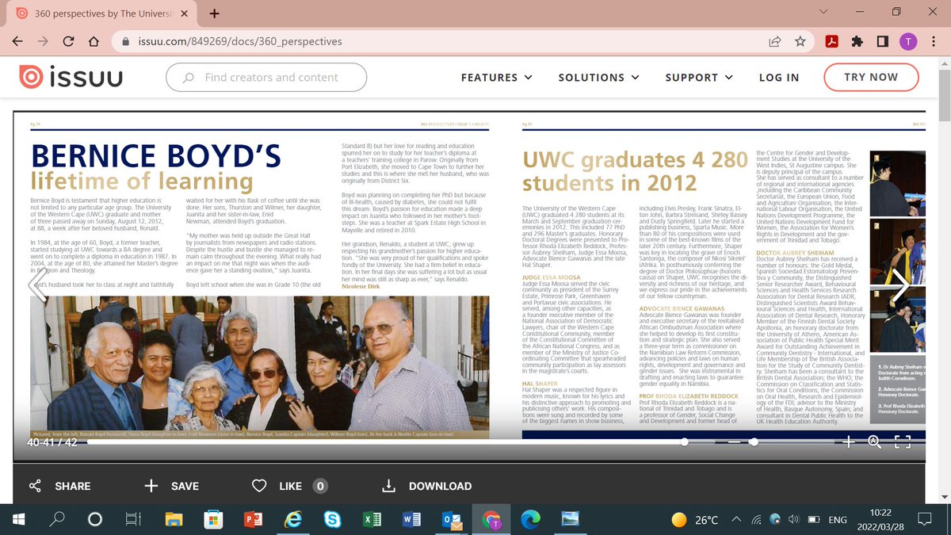Open the notification center icon
951x535 pixels.
(925, 520)
